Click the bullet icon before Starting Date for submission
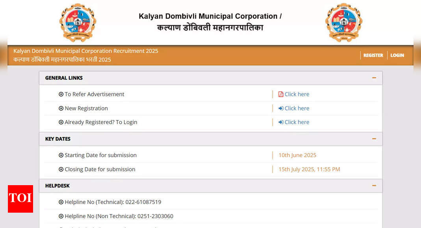Image resolution: width=421 pixels, height=228 pixels. click(61, 155)
